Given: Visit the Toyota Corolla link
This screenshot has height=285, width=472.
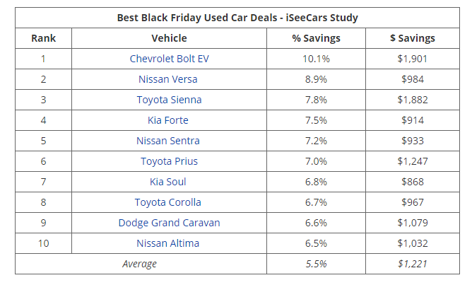Looking at the screenshot, I should [x=168, y=202].
